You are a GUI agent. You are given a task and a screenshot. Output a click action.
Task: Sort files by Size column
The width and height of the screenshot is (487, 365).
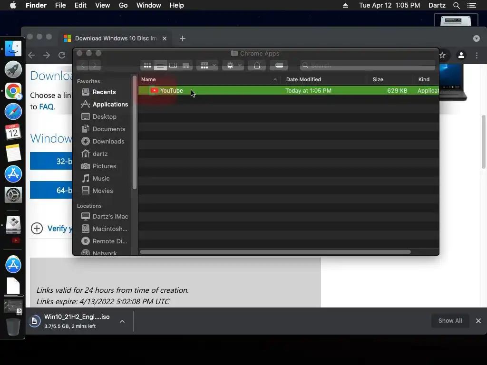(390, 79)
